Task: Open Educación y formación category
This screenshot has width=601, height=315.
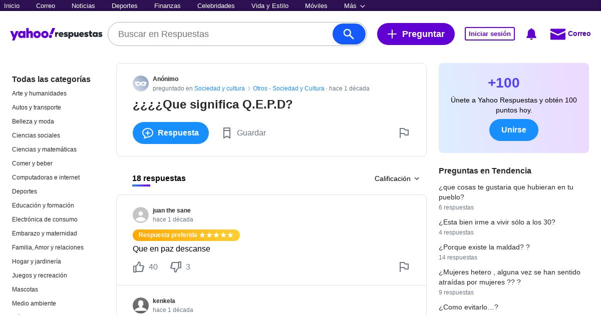Action: point(43,205)
